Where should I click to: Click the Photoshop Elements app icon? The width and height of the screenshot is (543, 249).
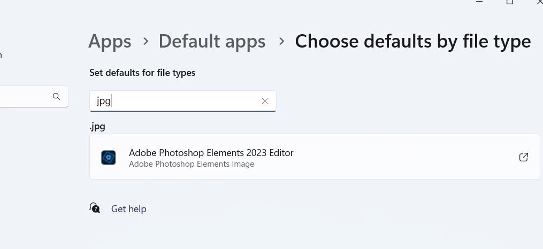pyautogui.click(x=109, y=157)
